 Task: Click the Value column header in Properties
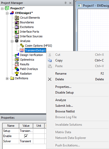26,126
